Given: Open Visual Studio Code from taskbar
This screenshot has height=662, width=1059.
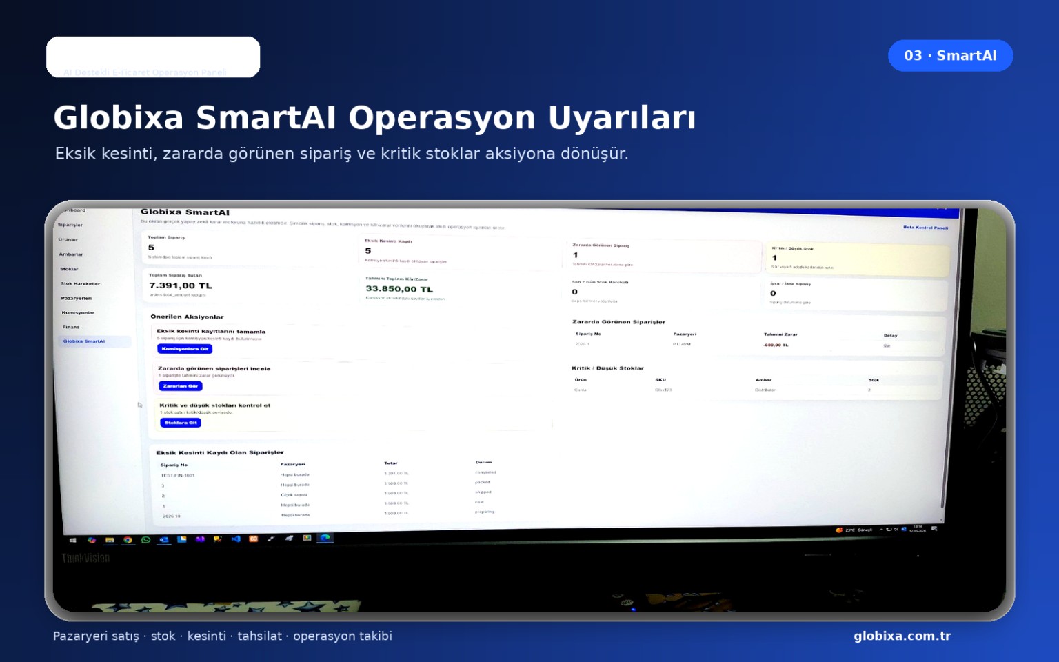Looking at the screenshot, I should pyautogui.click(x=236, y=539).
